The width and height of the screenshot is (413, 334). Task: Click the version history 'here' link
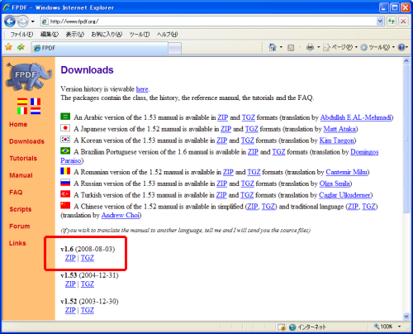coord(142,89)
